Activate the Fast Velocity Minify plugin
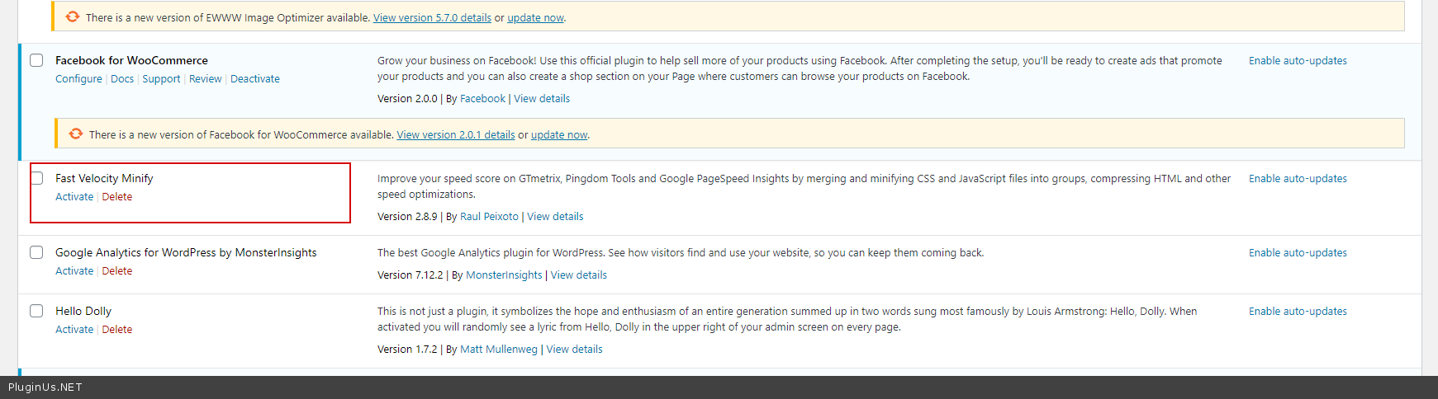 (74, 197)
